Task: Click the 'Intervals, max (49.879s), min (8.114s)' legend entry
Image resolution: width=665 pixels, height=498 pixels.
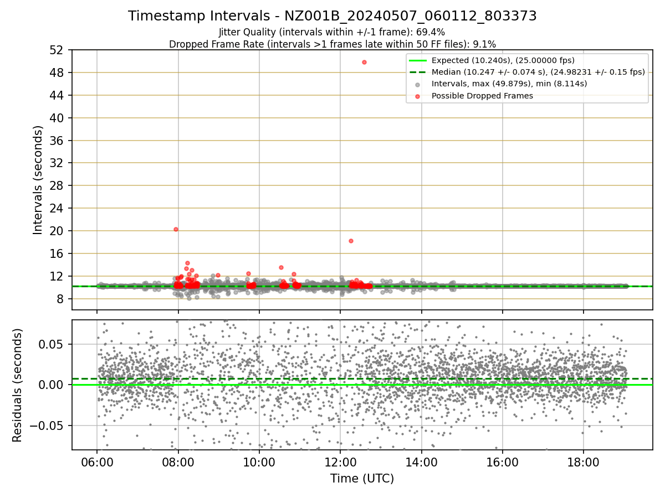Action: coord(509,84)
